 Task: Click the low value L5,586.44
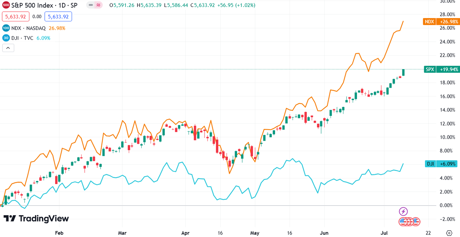(x=176, y=5)
